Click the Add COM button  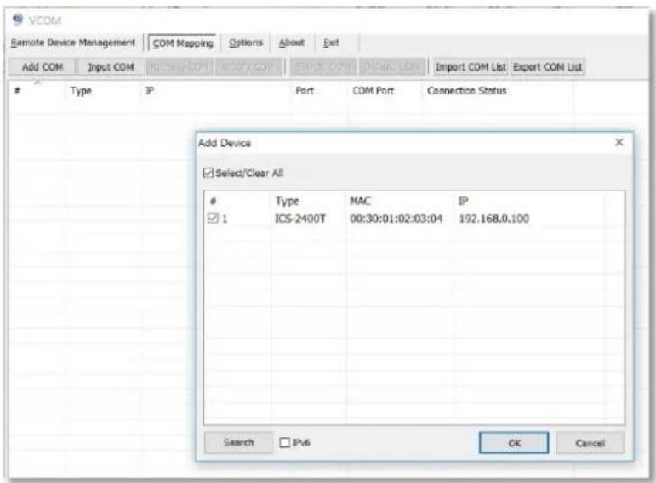(43, 67)
